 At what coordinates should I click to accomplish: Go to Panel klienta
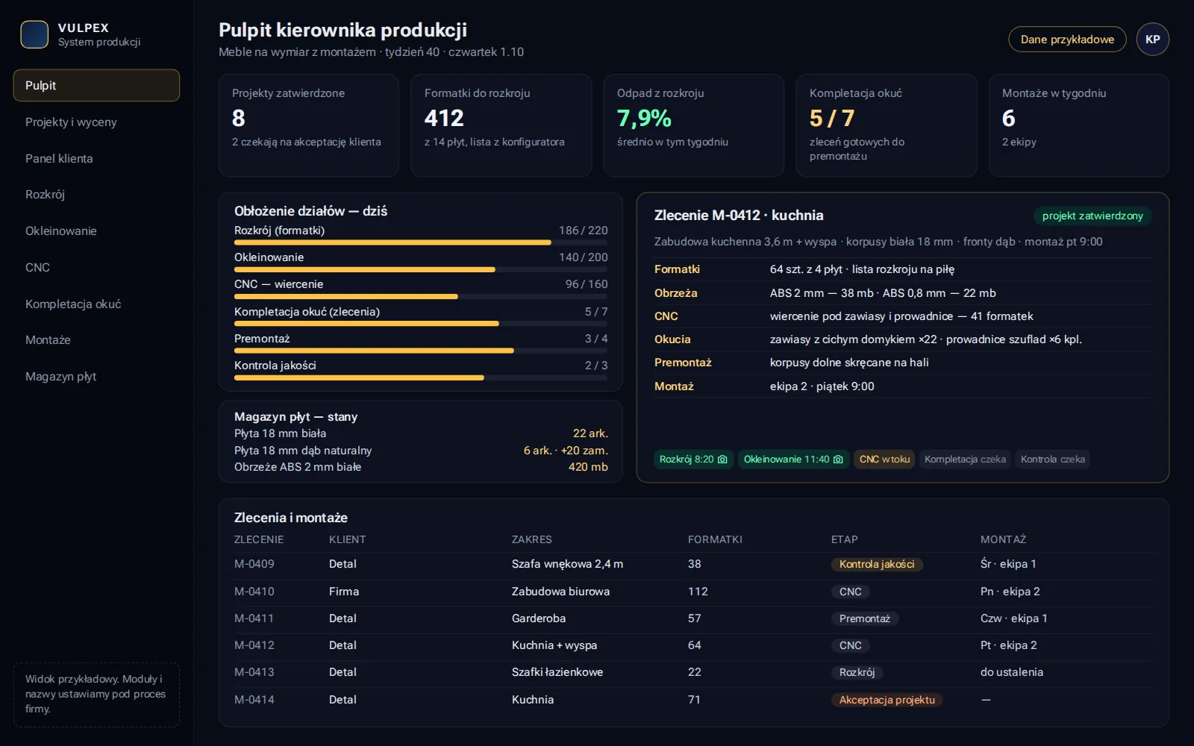96,158
